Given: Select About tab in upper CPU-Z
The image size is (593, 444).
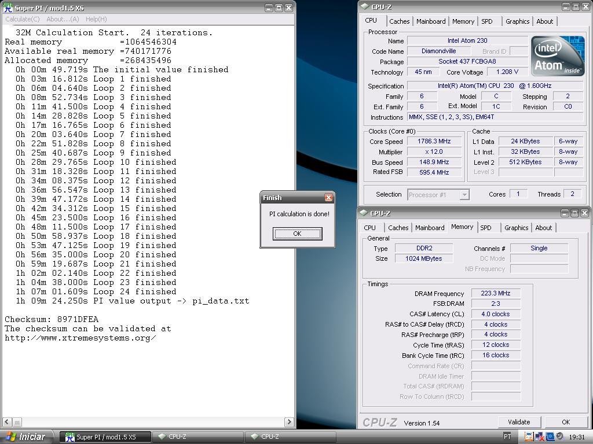Looking at the screenshot, I should tap(544, 21).
